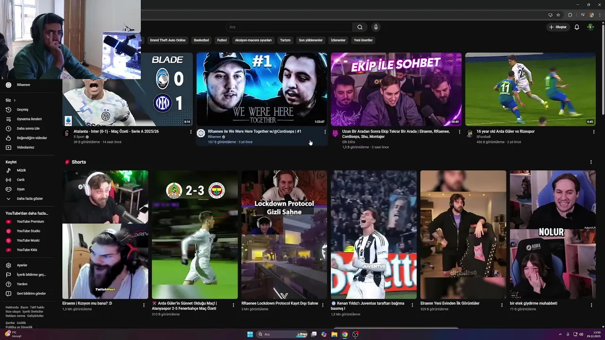Select the Son yüklenenler chip
Viewport: 605px width, 340px height.
(x=311, y=40)
